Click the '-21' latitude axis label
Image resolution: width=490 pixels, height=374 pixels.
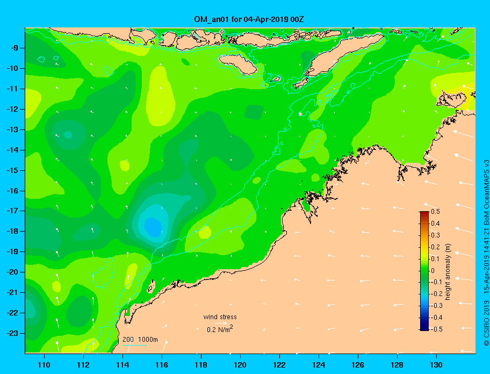pos(12,292)
